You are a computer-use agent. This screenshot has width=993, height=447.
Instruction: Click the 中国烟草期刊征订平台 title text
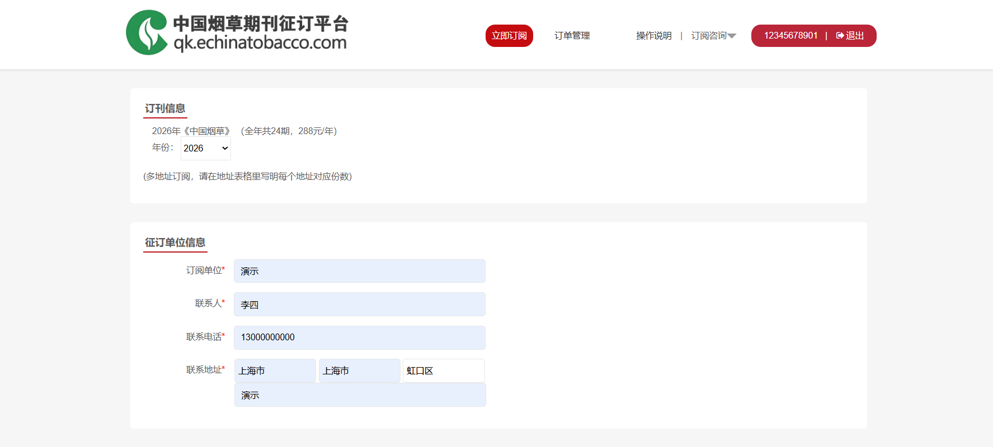261,23
